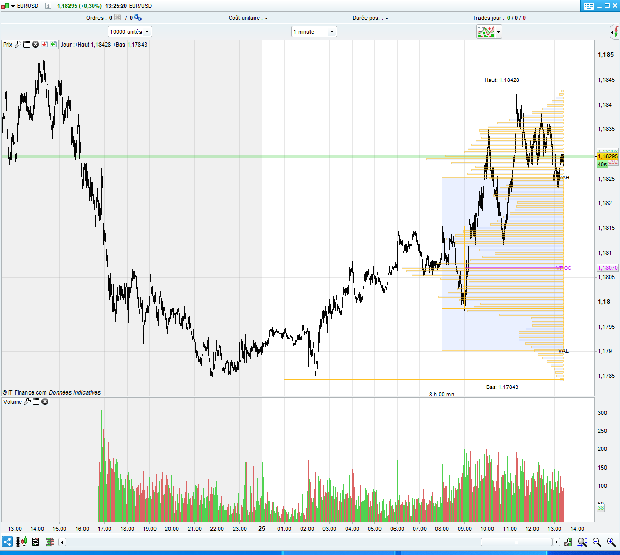Click the horizontal scrollbar thumb
The width and height of the screenshot is (620, 555).
(516, 542)
